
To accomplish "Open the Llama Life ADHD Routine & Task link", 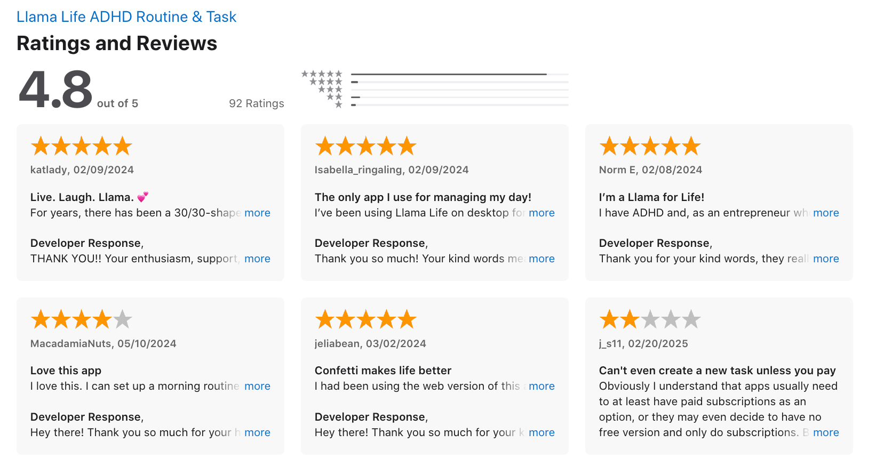I will pos(126,17).
